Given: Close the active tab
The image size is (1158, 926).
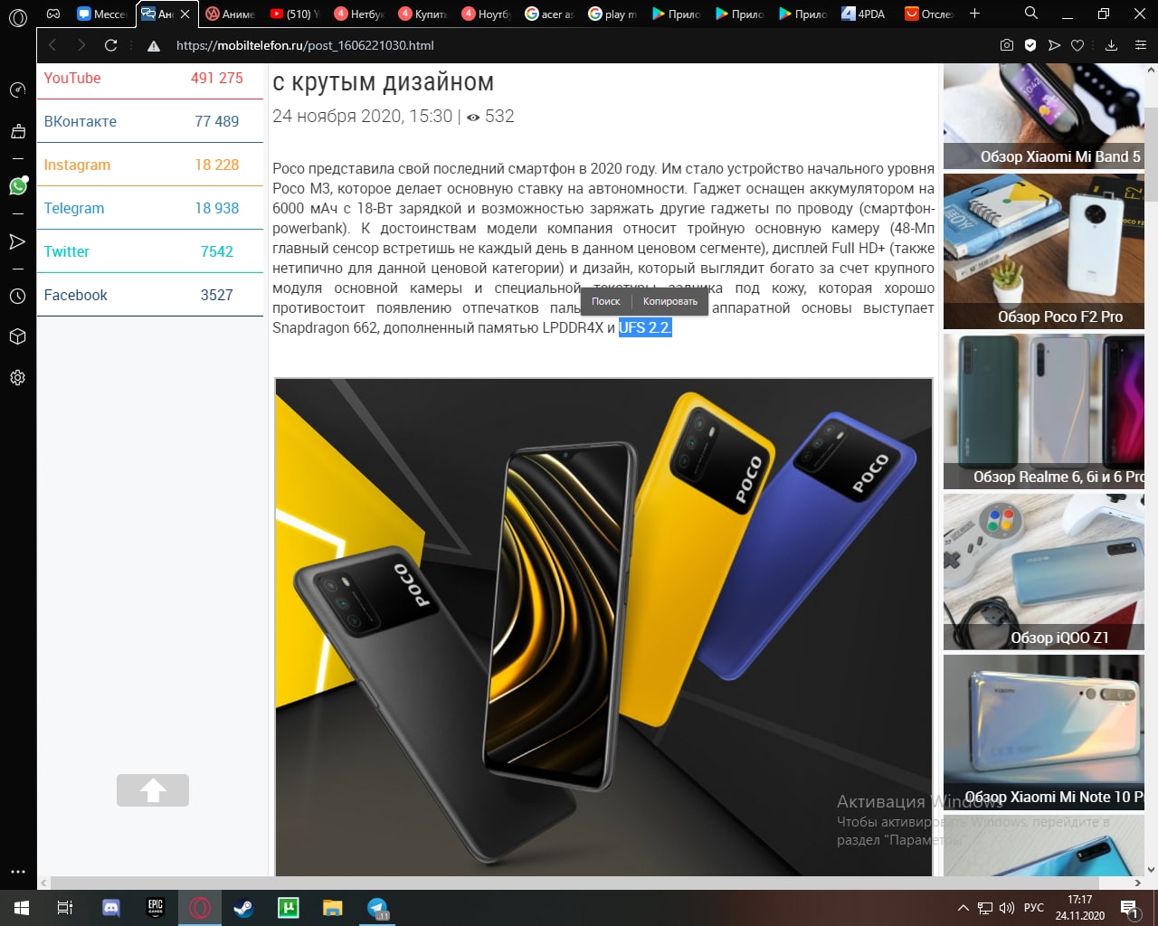Looking at the screenshot, I should 185,14.
